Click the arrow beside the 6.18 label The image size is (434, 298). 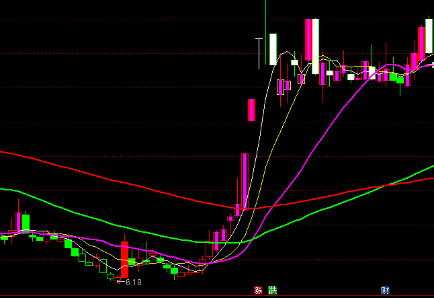pyautogui.click(x=120, y=283)
